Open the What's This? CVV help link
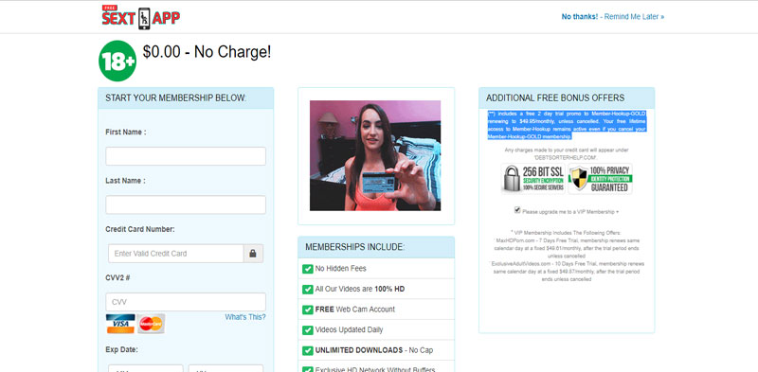Screen dimensions: 758x372 point(245,317)
